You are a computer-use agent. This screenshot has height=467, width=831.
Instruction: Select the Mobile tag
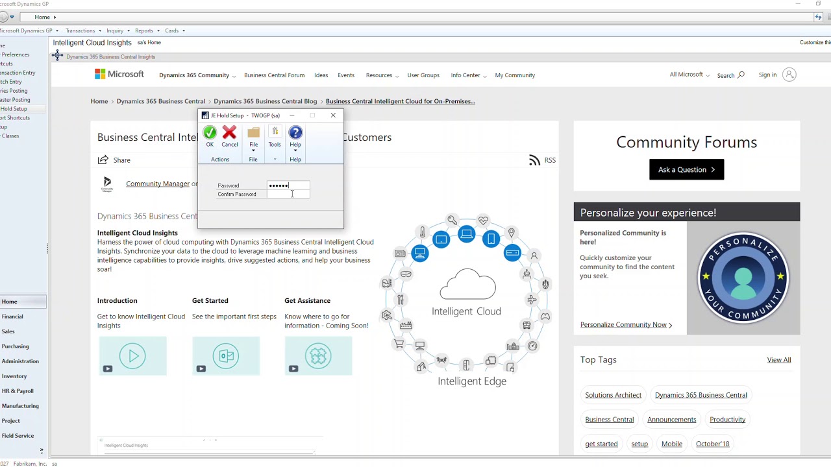click(671, 444)
